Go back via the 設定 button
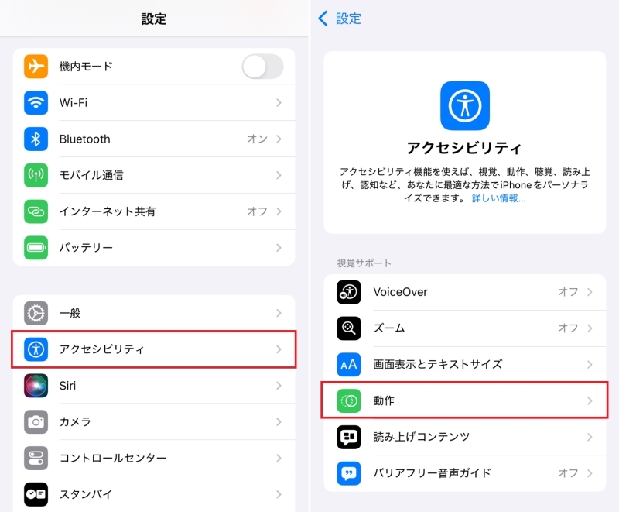The width and height of the screenshot is (619, 512). pos(340,19)
